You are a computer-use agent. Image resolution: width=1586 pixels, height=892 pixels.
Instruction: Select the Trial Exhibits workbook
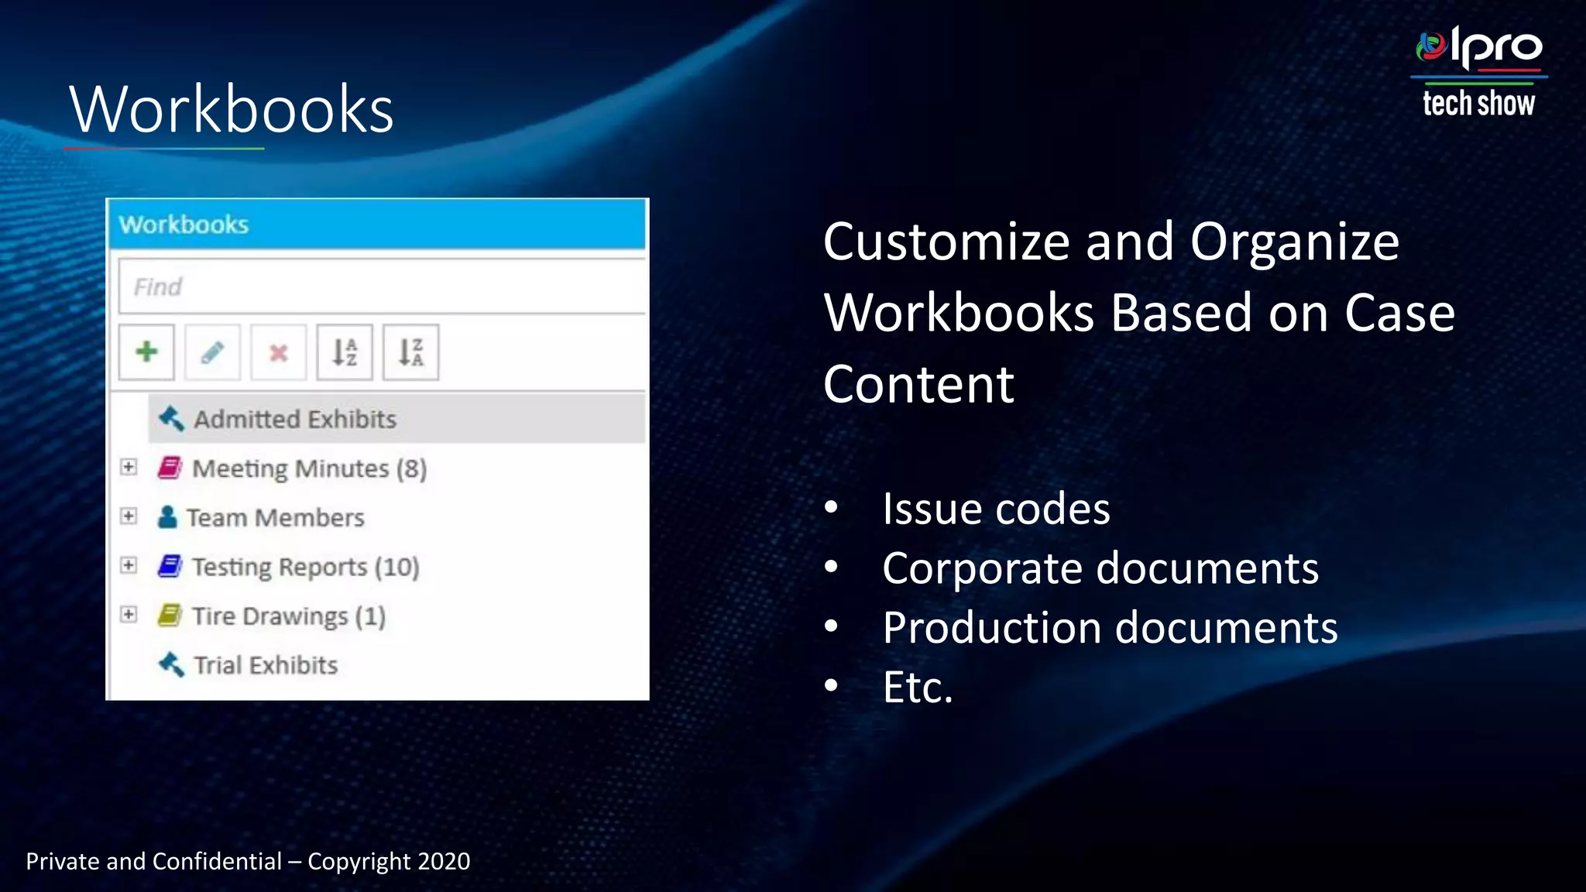[x=265, y=665]
